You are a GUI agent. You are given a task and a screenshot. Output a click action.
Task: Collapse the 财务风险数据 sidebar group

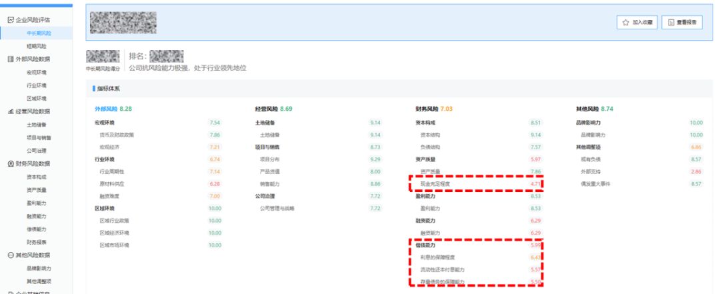pos(33,163)
